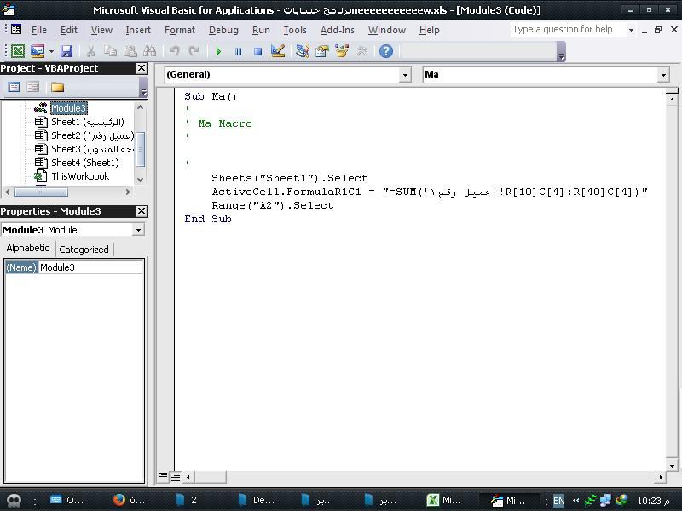
Task: Click the (Name) property value Module3
Action: [x=90, y=267]
